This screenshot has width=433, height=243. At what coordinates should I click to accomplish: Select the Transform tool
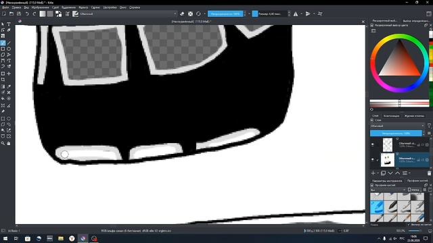(3, 74)
